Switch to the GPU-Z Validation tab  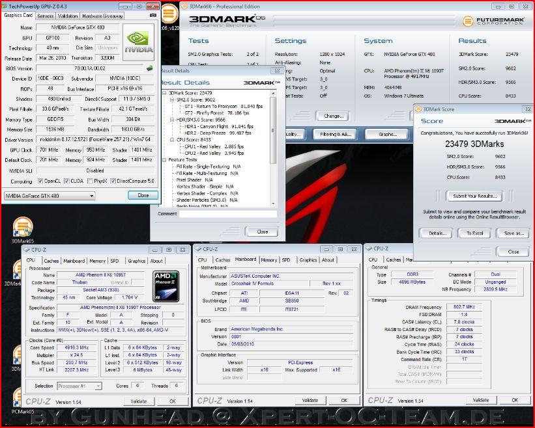pos(68,16)
